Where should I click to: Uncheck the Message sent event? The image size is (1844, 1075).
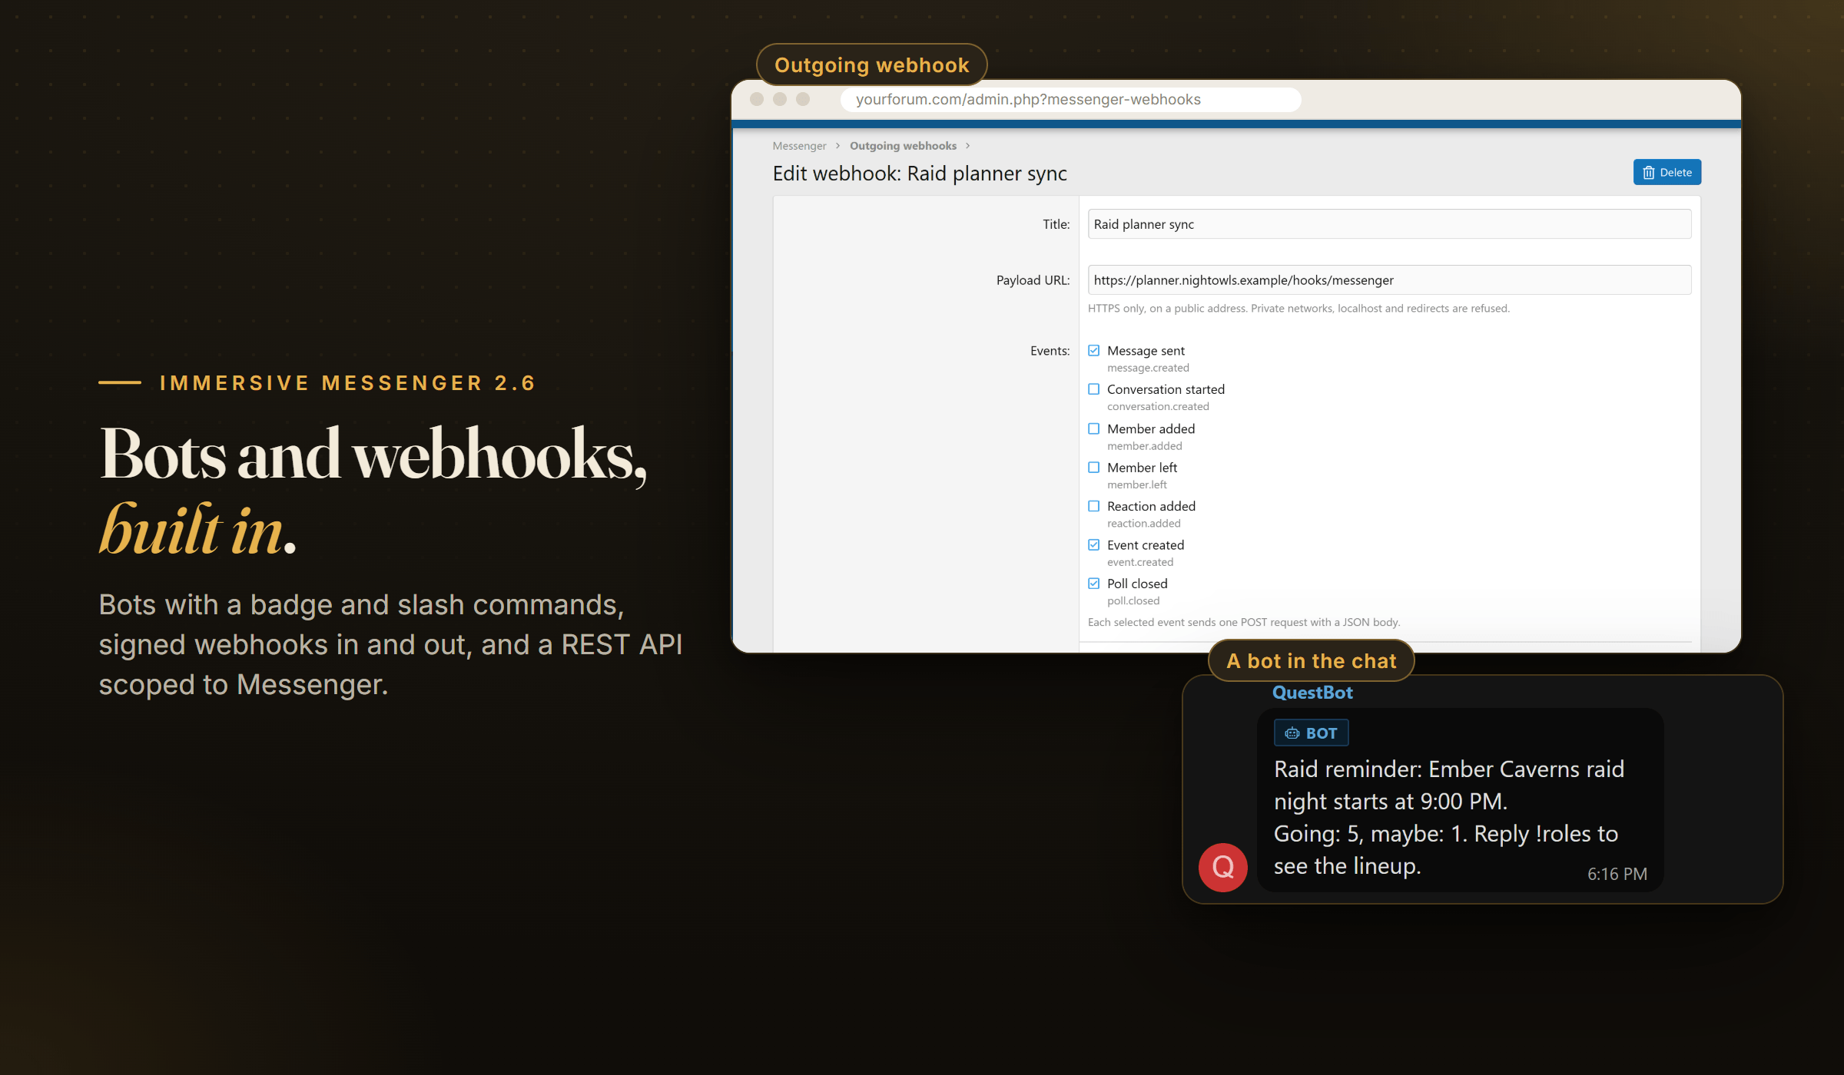pos(1093,351)
